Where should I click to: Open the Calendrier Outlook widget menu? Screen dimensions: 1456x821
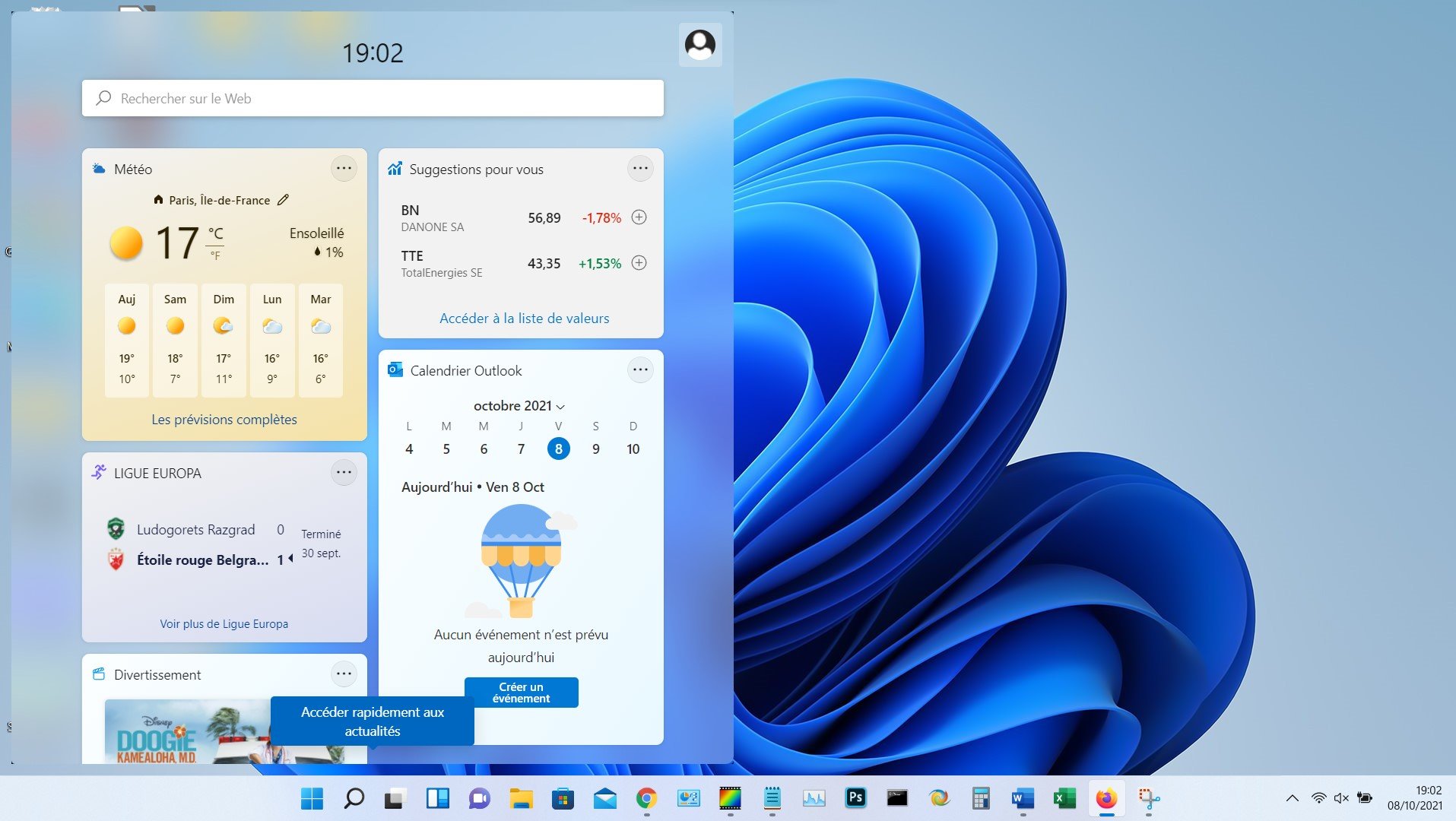(639, 369)
